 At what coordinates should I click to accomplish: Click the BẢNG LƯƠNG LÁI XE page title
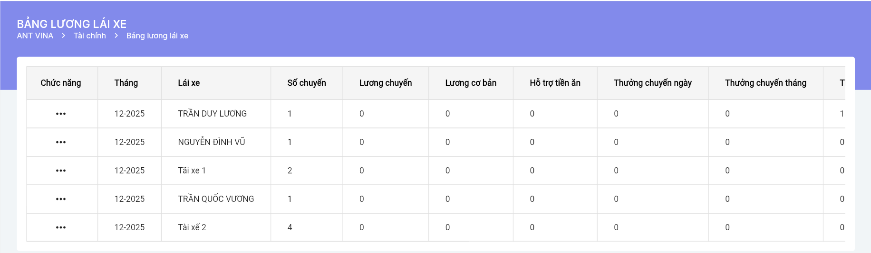tap(72, 24)
